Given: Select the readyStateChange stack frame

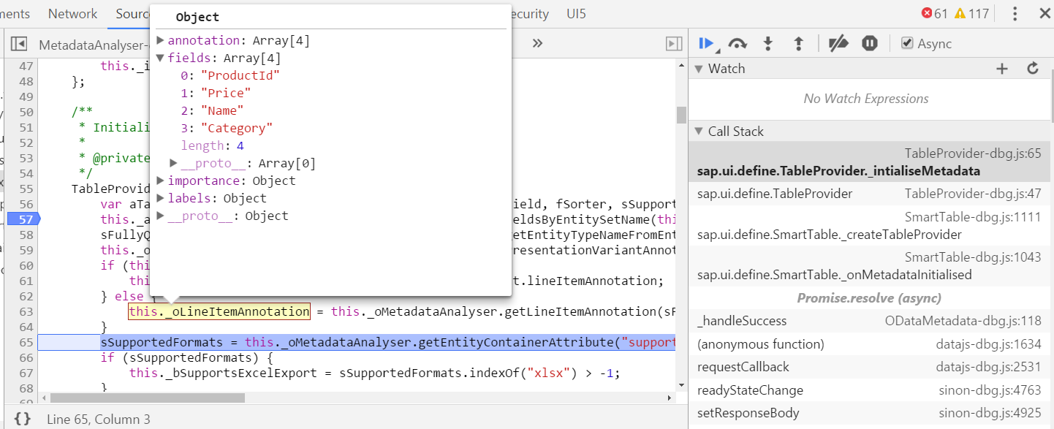Looking at the screenshot, I should pos(869,390).
